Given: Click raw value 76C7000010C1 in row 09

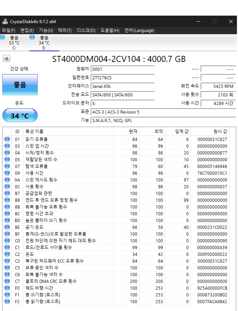Looking at the screenshot, I should [212, 173].
